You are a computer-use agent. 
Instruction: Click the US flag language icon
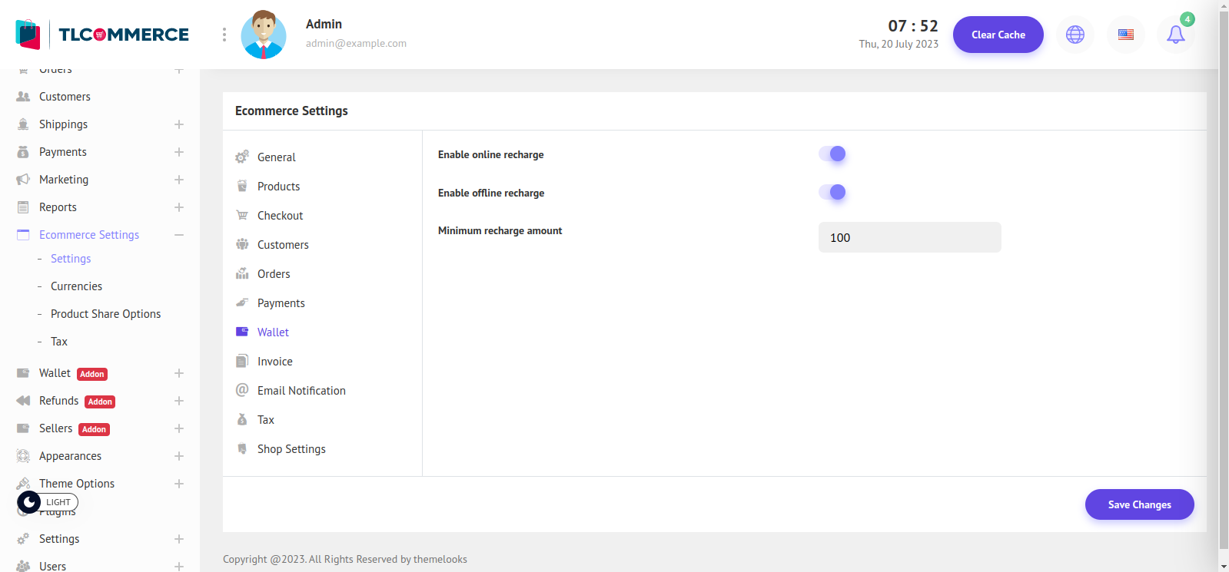tap(1125, 35)
